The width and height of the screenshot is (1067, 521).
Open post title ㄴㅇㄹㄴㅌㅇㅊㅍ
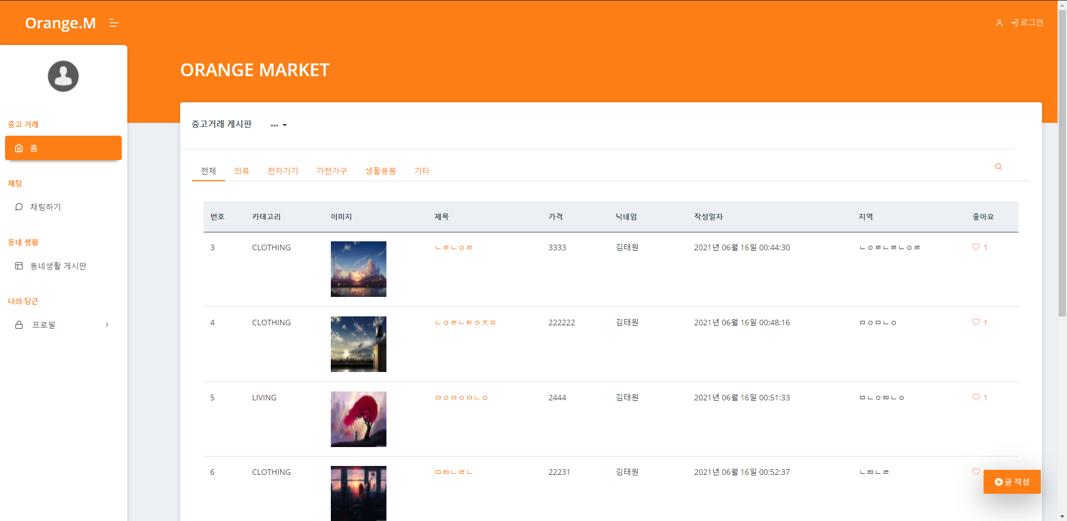tap(466, 322)
